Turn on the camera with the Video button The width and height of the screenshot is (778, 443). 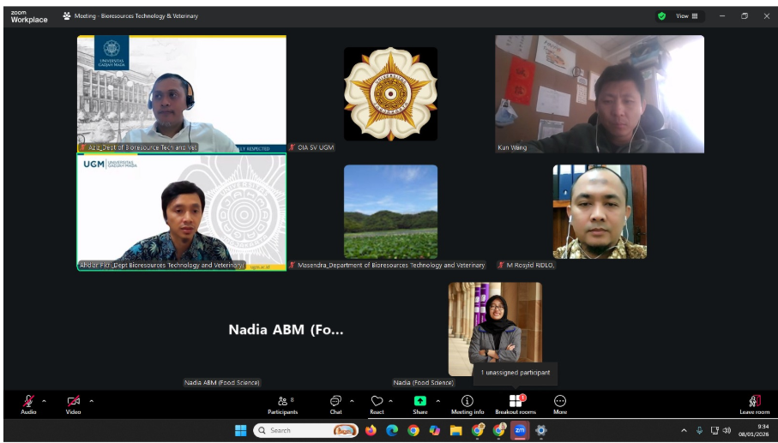(x=74, y=402)
